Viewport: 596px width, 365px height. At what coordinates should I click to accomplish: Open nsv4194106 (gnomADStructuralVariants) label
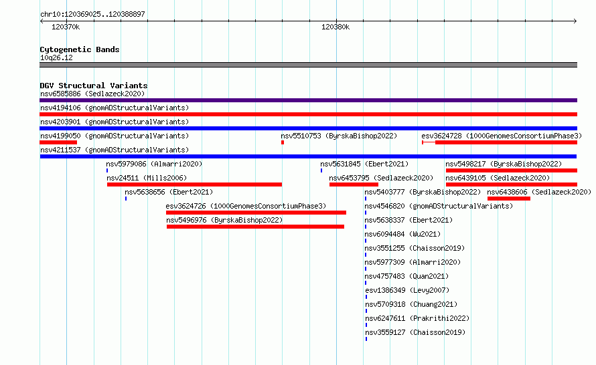click(115, 108)
